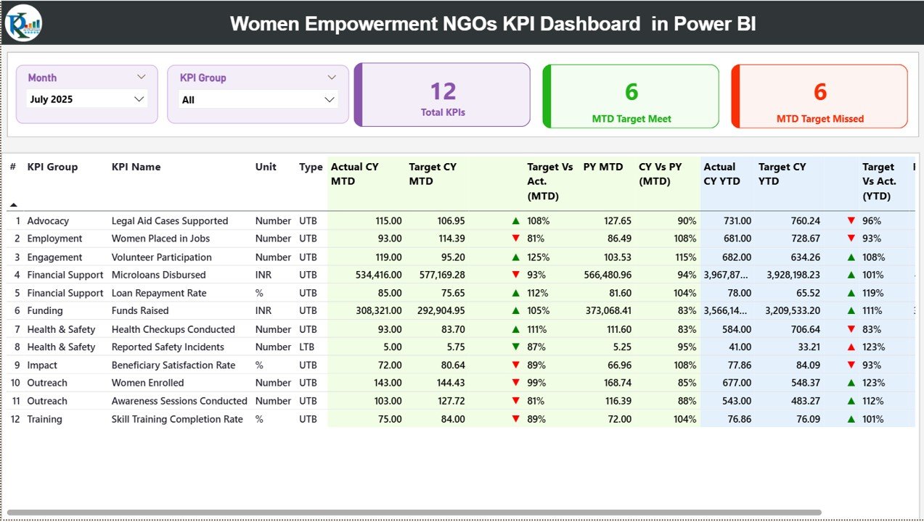This screenshot has height=522, width=924.
Task: Expand the Month slicer header chevron
Action: (x=142, y=77)
